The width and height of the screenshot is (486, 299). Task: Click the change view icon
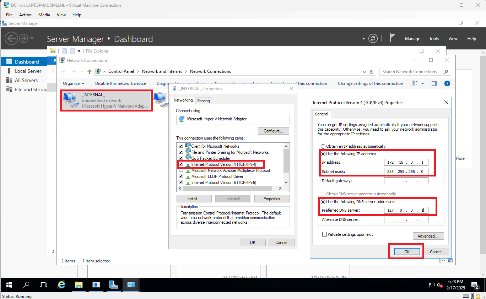pos(415,83)
